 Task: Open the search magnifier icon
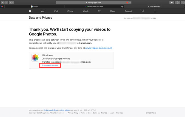(143, 11)
